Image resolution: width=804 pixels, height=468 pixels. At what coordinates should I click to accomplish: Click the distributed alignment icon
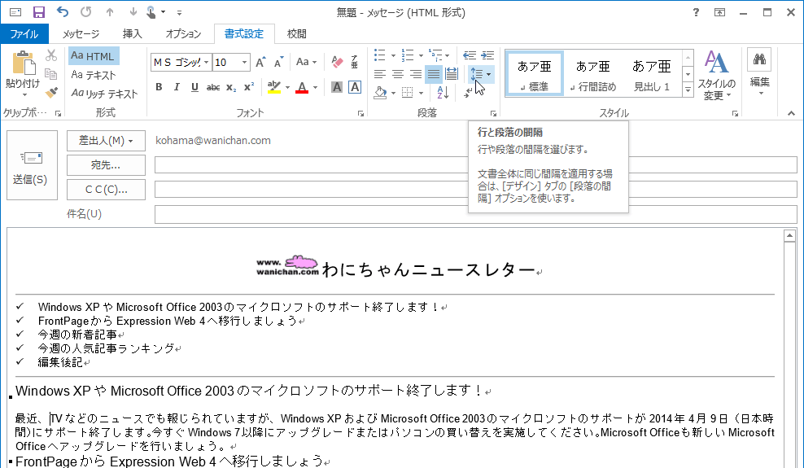pos(452,74)
